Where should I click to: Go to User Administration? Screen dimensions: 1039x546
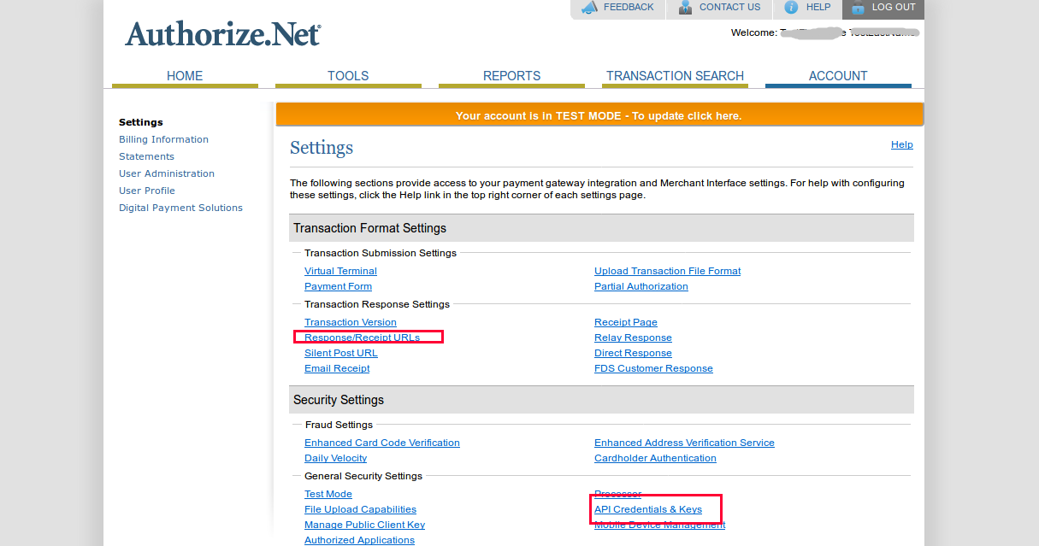coord(167,173)
